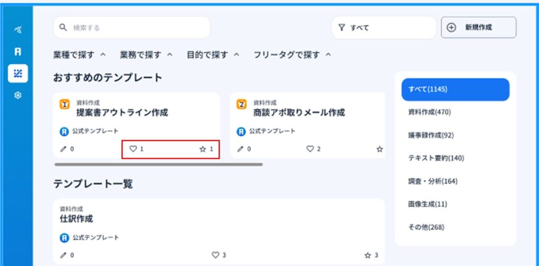Open the settings gear in left sidebar
The width and height of the screenshot is (539, 266).
pyautogui.click(x=18, y=97)
